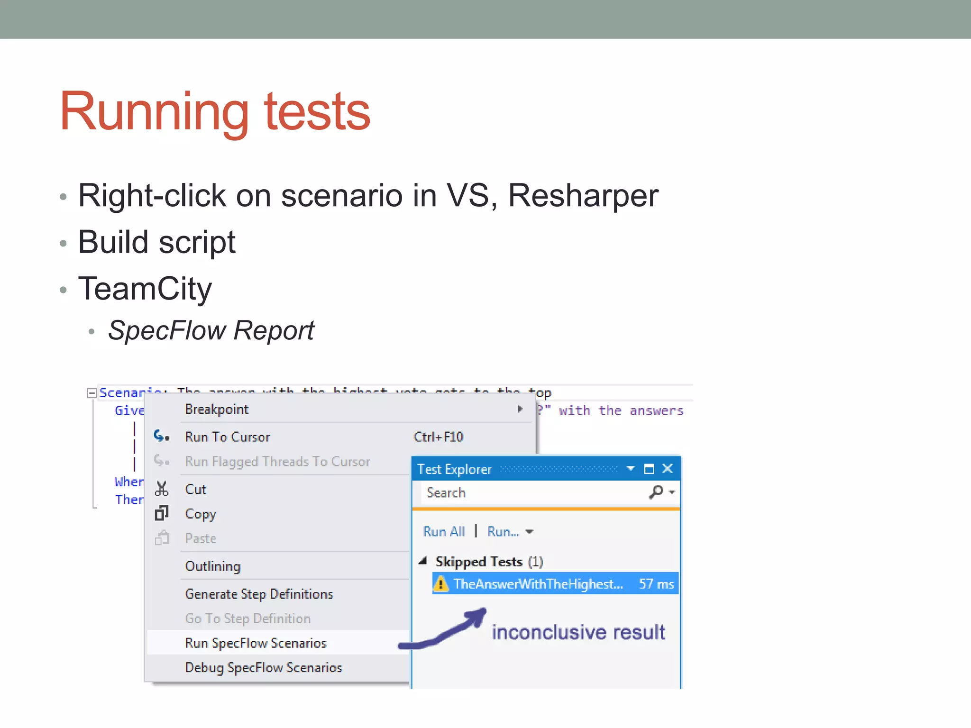Select the TheAnswerWithTheHighest test item

(x=538, y=584)
